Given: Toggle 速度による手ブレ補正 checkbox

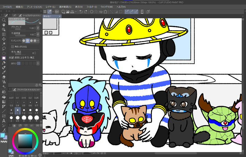Looking at the screenshot, I should pos(13,58).
